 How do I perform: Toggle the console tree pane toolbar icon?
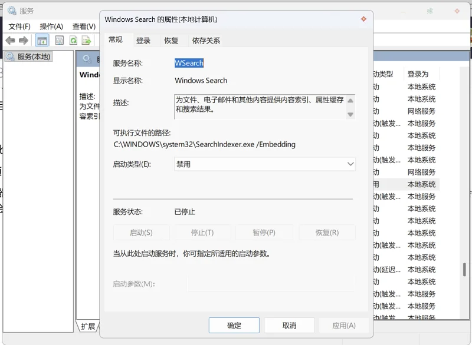(42, 40)
